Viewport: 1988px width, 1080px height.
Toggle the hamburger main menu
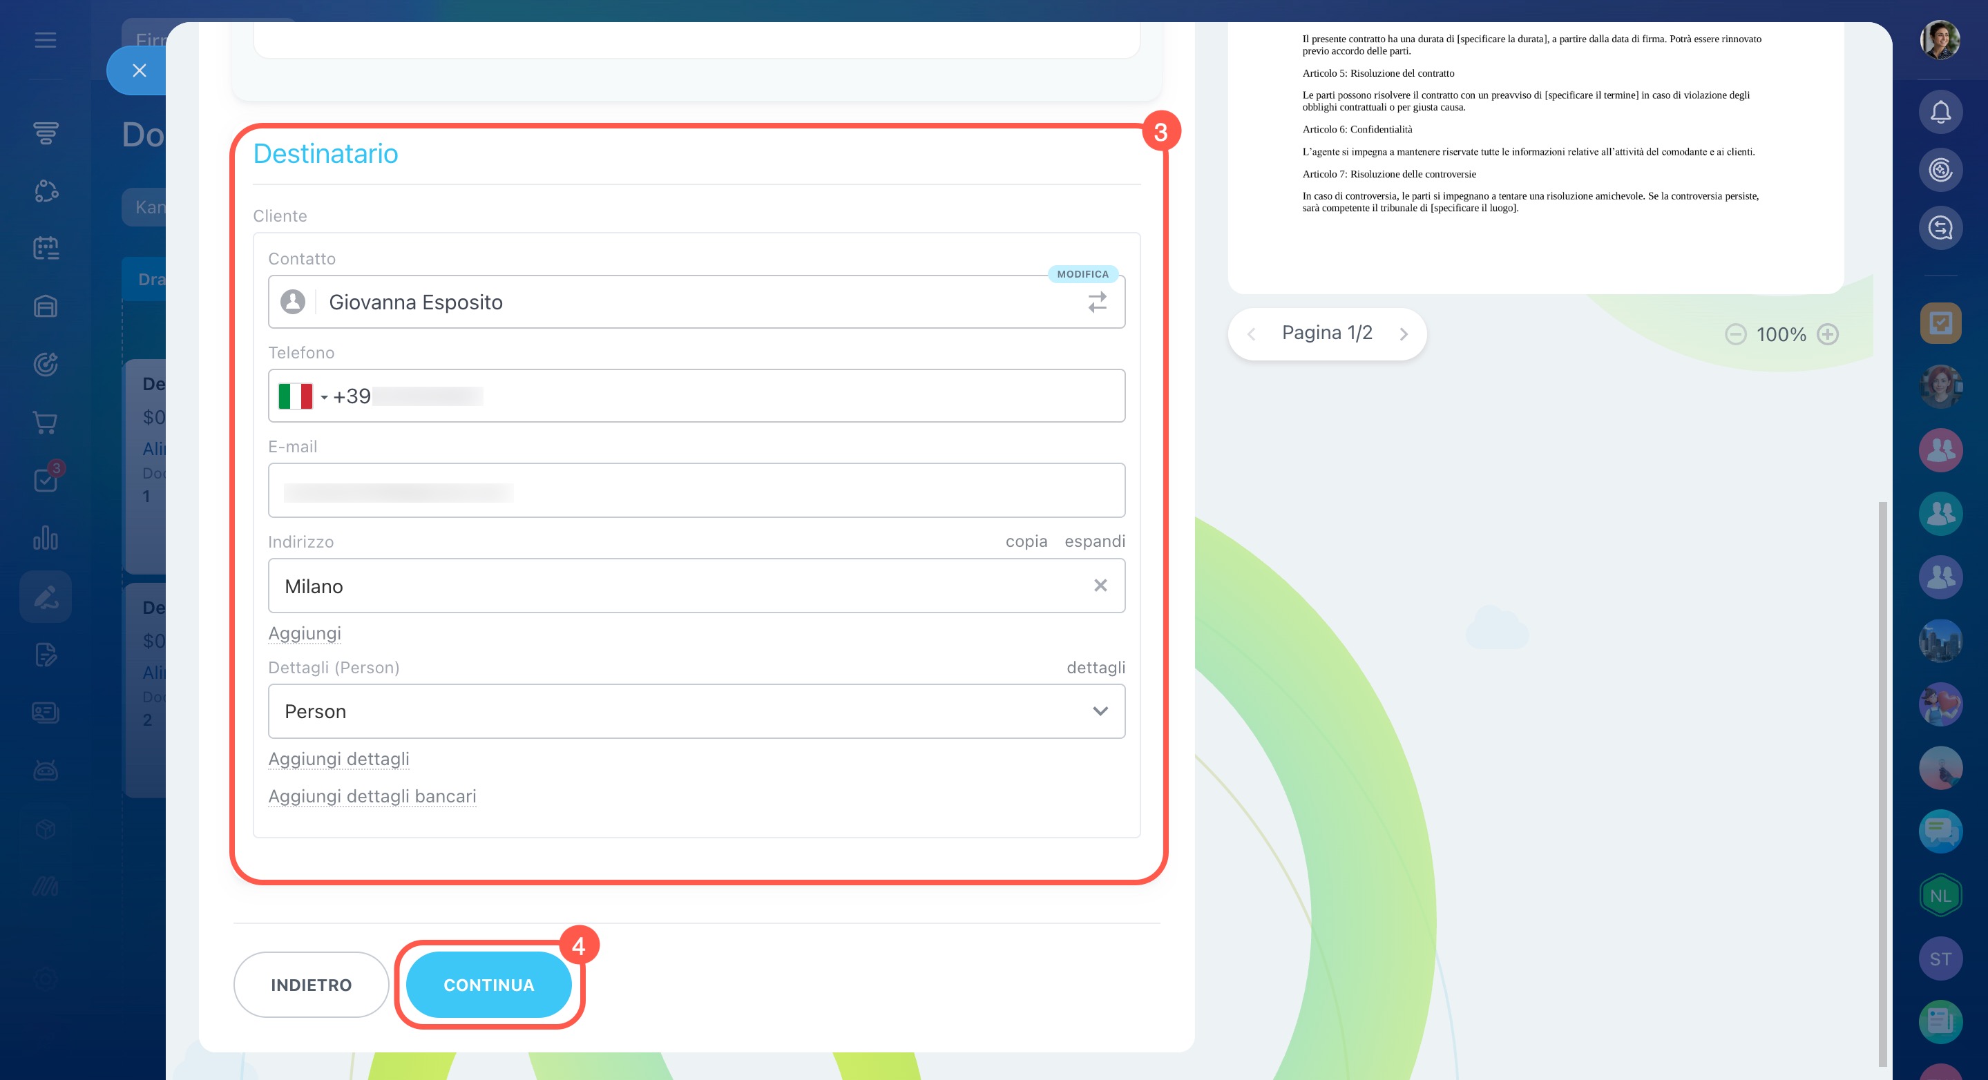pyautogui.click(x=46, y=39)
